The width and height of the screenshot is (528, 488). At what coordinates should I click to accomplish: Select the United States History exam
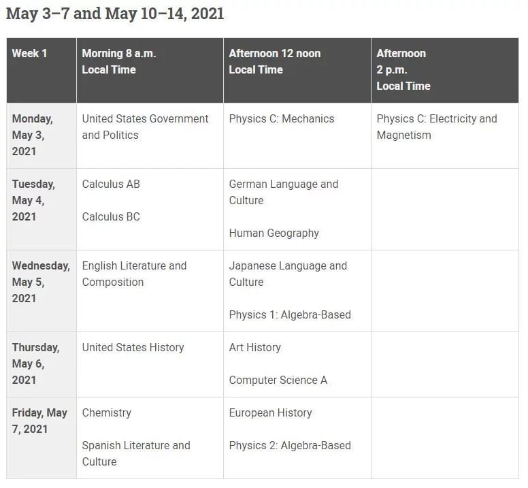pos(133,348)
